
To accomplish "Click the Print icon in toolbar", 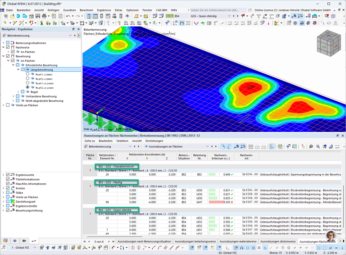I will click(x=44, y=16).
